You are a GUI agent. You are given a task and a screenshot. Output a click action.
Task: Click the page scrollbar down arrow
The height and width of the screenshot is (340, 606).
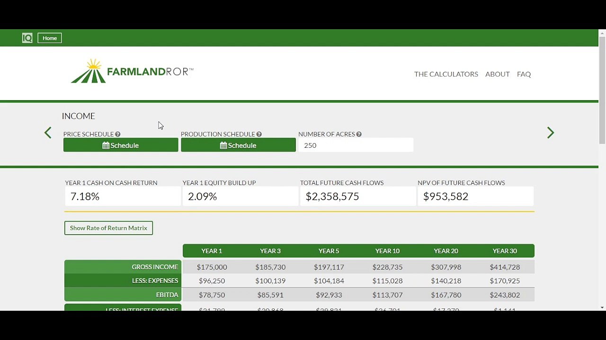tap(602, 307)
